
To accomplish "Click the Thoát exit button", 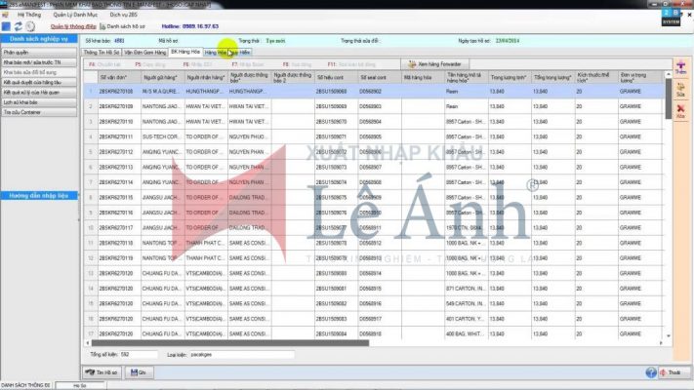I will pyautogui.click(x=672, y=372).
